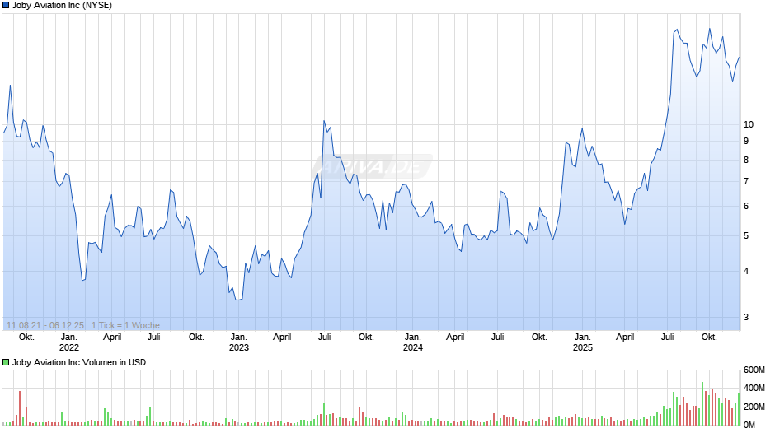Click the volume axis label 600M
775x433 pixels.
(x=754, y=370)
